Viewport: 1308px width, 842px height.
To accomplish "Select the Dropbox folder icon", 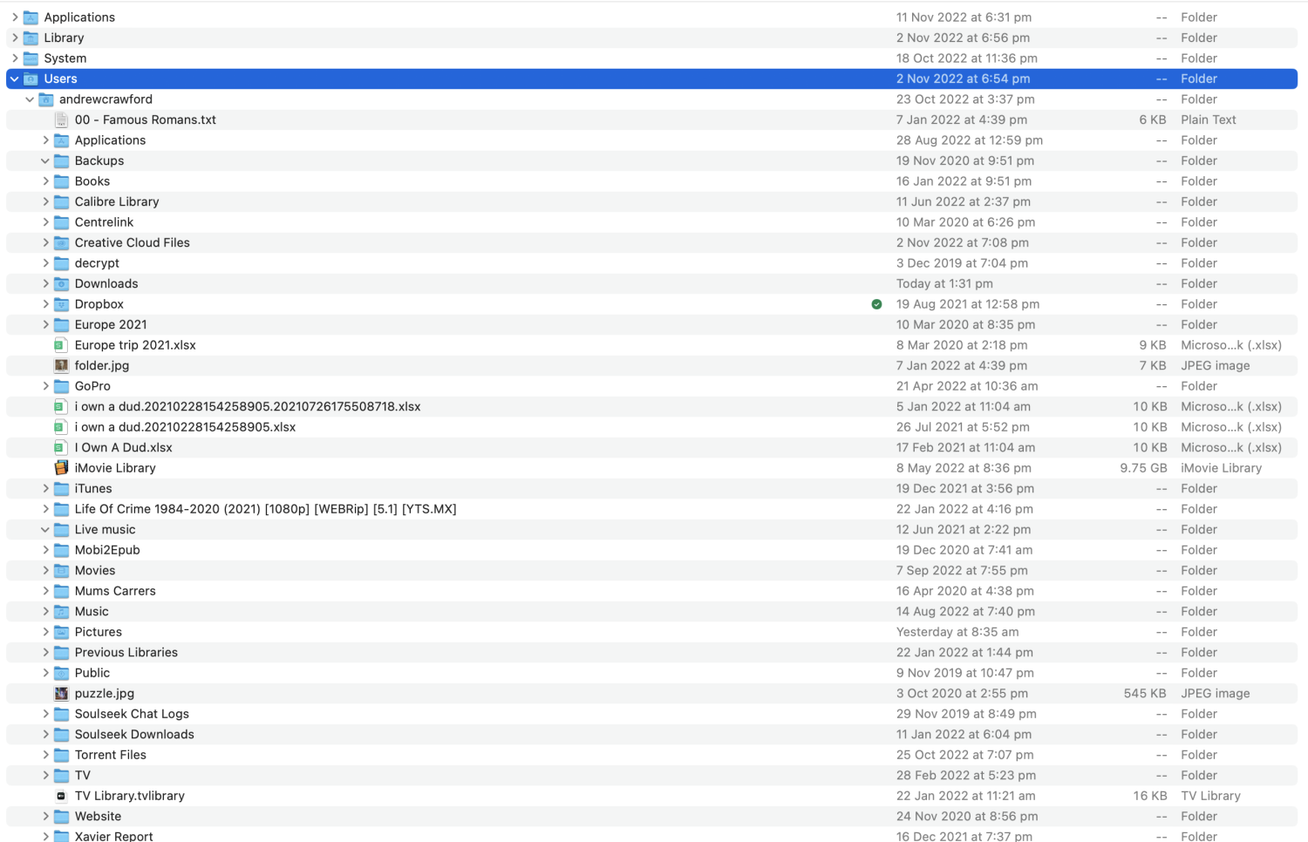I will click(61, 303).
